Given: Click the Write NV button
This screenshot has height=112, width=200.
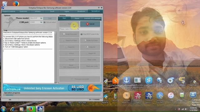Looking at the screenshot, I should (90, 47).
